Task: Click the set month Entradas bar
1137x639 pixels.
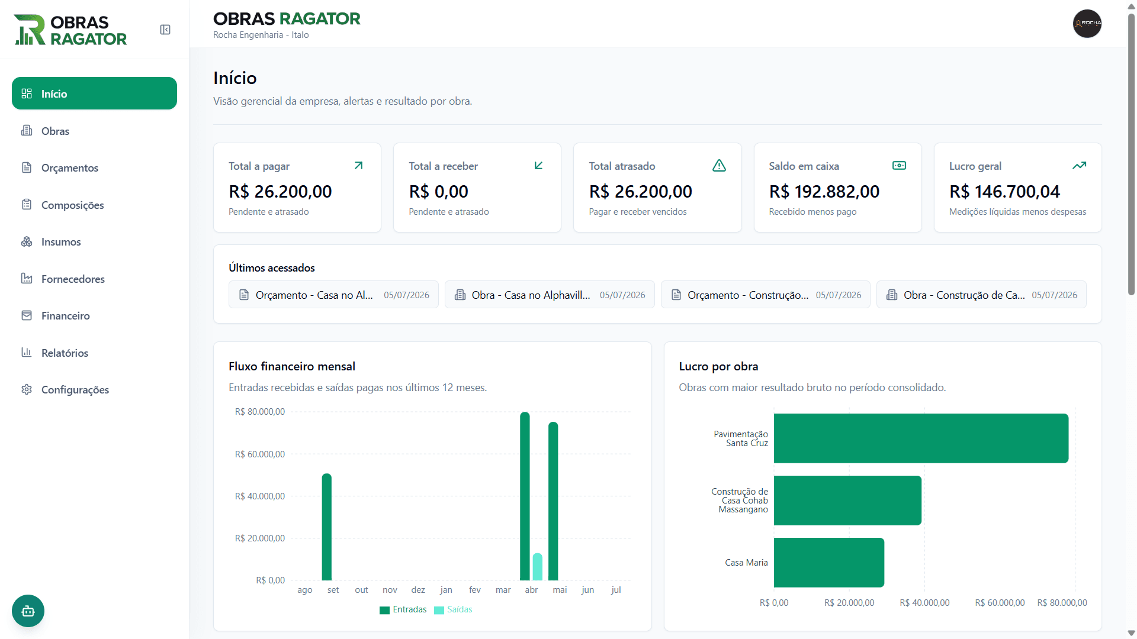Action: click(326, 527)
